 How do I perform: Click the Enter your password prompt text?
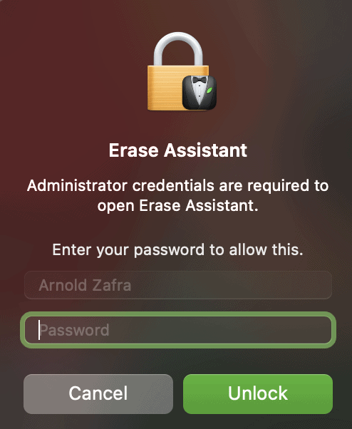tap(178, 250)
